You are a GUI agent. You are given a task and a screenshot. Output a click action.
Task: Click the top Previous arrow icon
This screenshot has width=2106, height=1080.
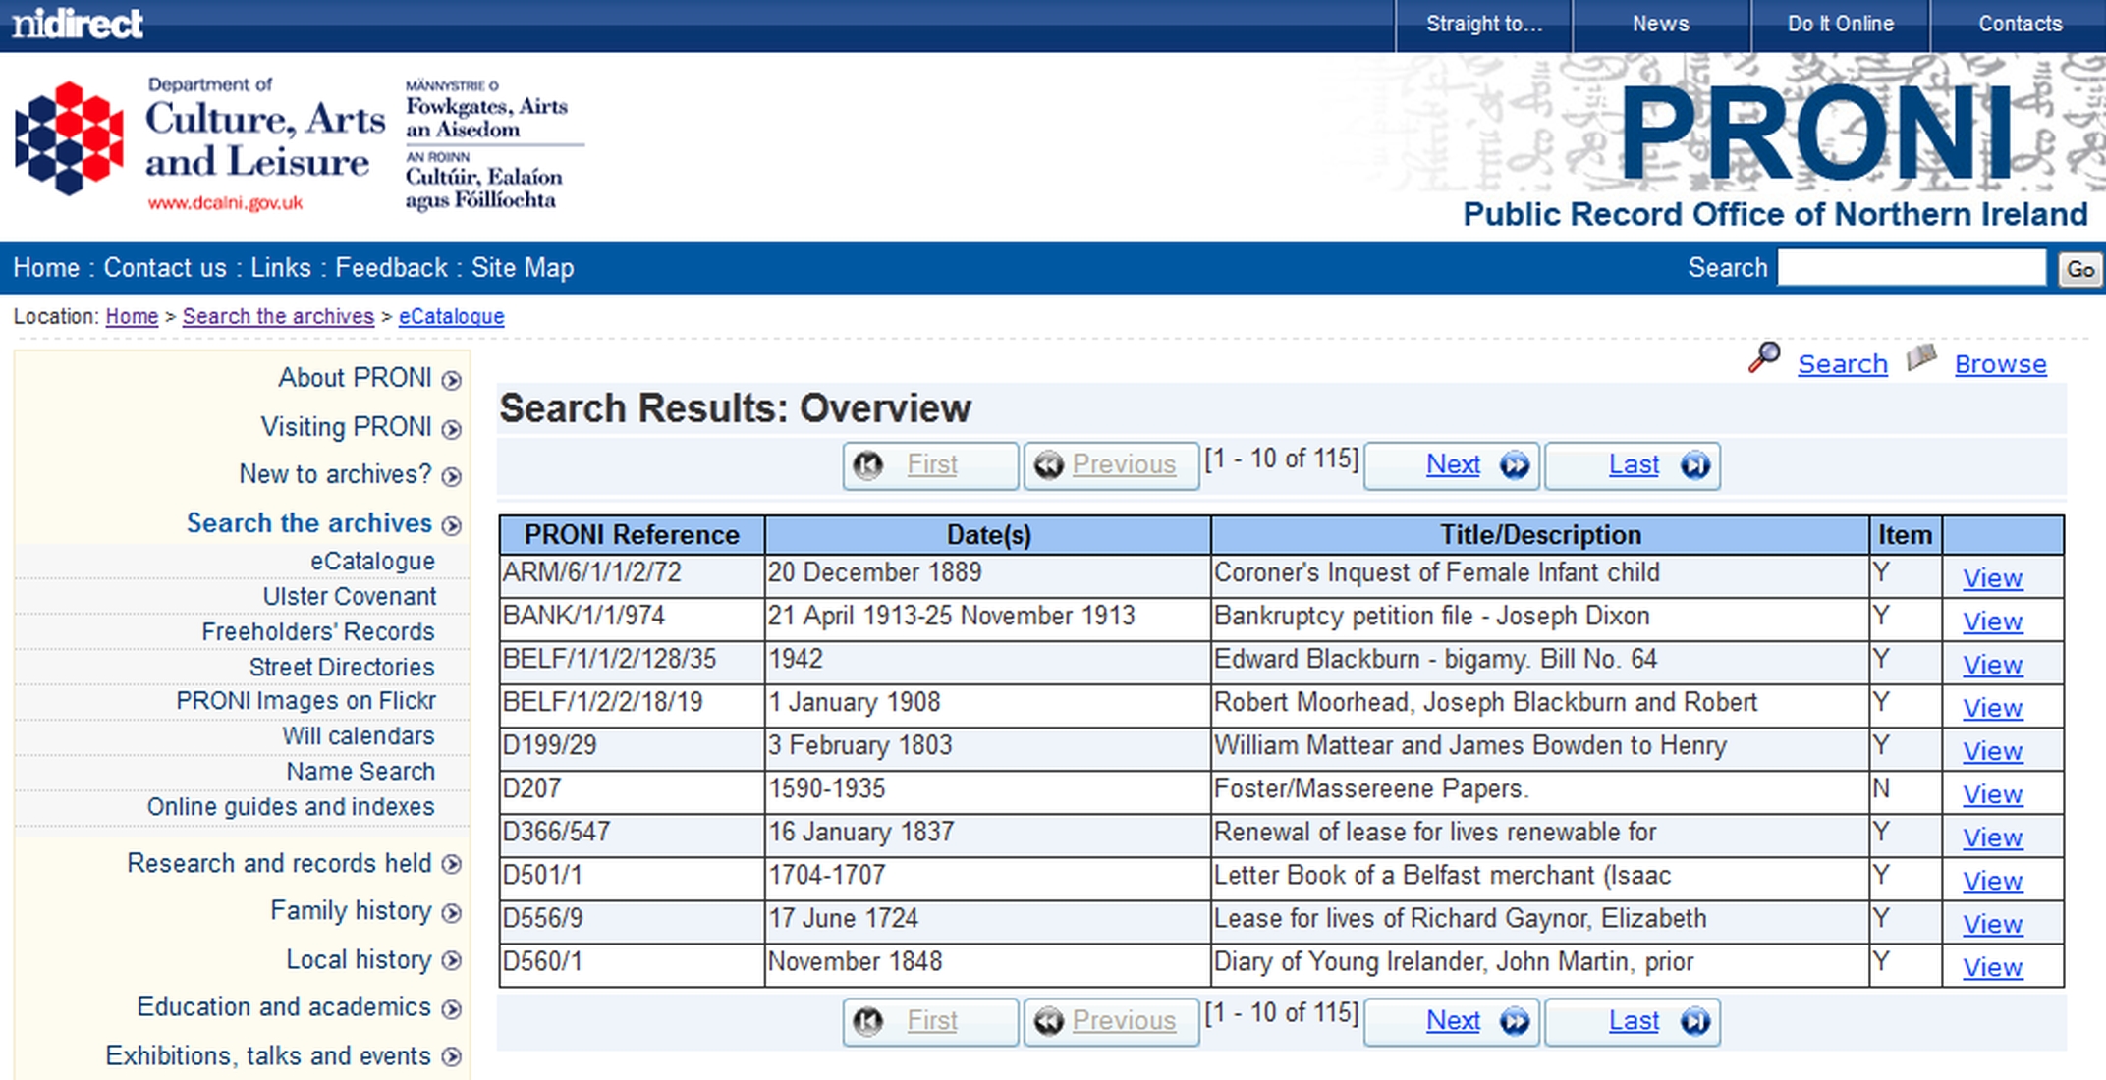tap(1048, 464)
